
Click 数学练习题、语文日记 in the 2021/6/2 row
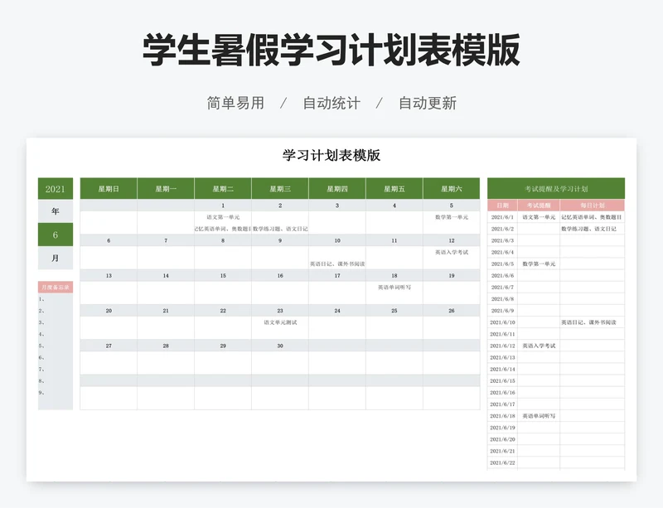point(589,229)
